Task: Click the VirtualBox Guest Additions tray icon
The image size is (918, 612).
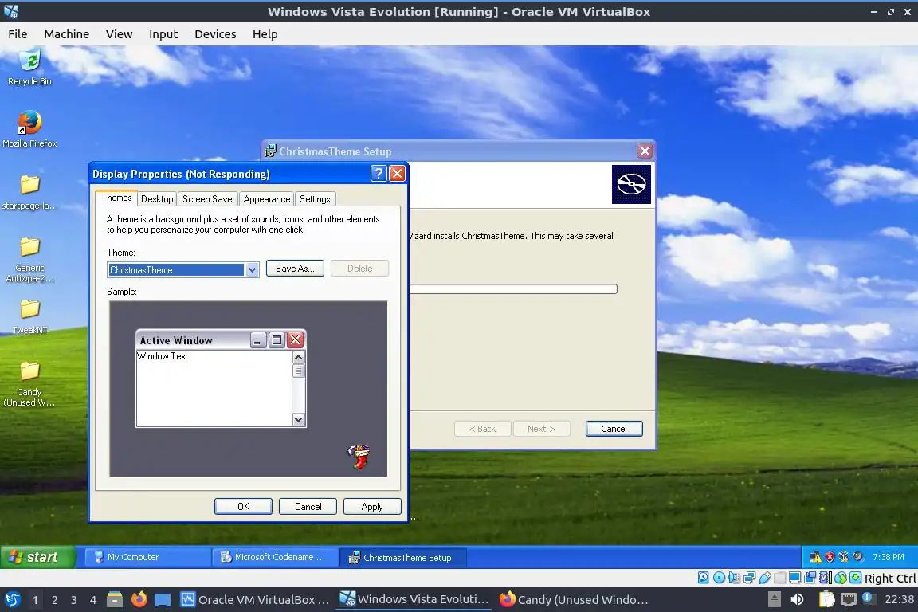Action: tap(844, 557)
